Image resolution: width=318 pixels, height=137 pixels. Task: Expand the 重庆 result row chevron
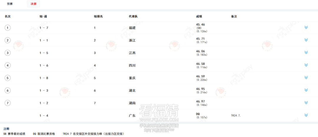[x=306, y=78]
